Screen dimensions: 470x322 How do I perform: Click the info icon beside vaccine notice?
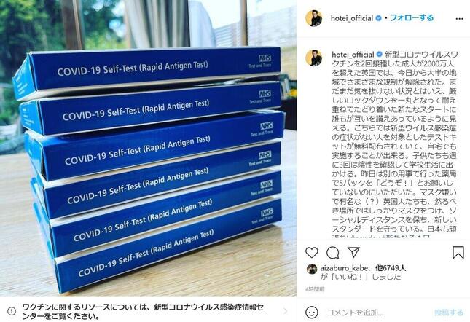click(12, 311)
